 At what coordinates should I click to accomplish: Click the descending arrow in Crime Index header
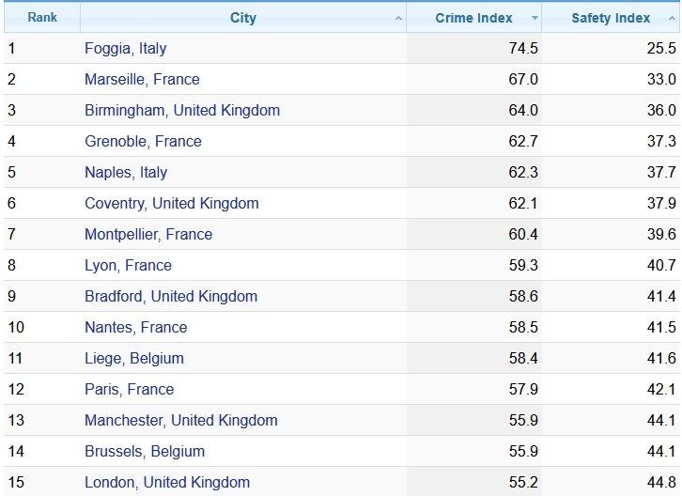click(535, 18)
